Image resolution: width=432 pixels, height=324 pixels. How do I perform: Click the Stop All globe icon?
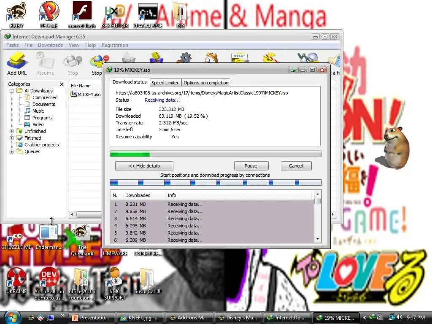(99, 61)
